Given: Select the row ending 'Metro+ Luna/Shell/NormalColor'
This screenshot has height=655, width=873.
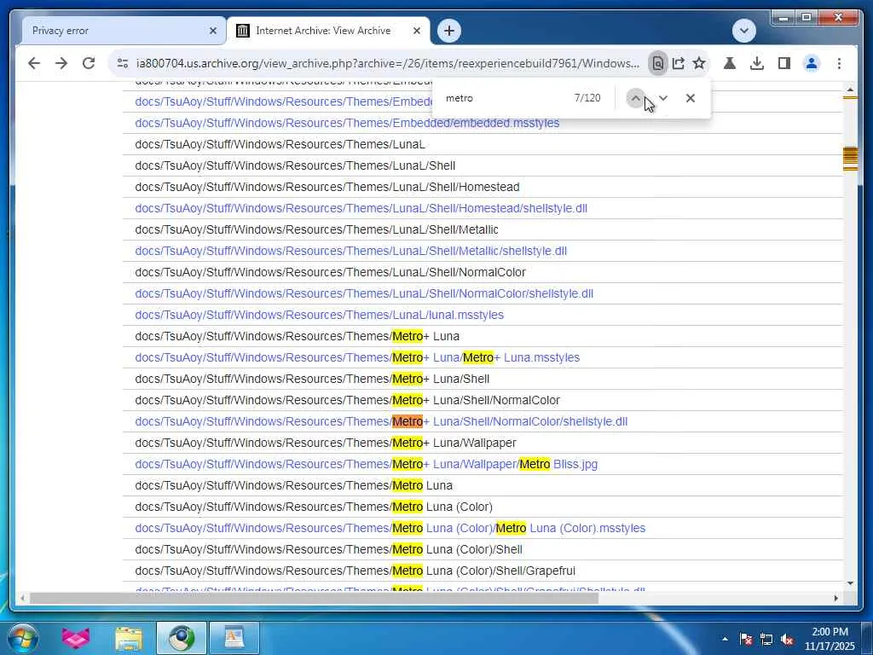Looking at the screenshot, I should (483, 401).
